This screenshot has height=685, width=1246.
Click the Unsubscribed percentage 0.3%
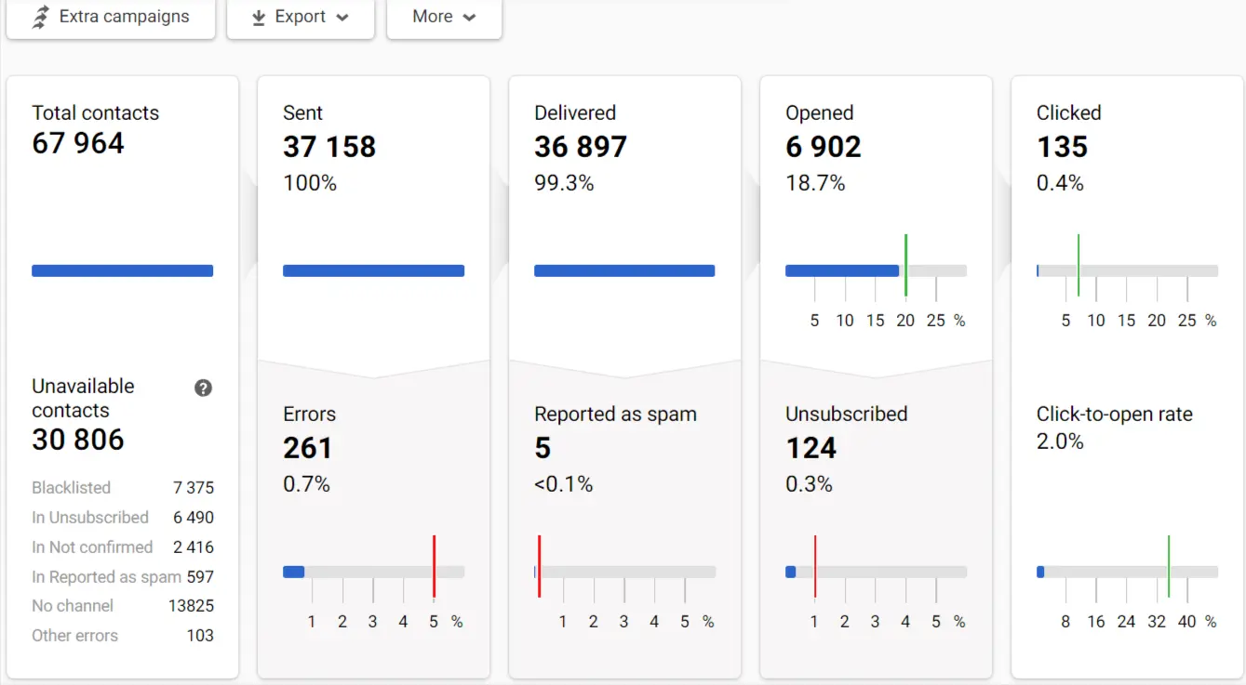(809, 484)
